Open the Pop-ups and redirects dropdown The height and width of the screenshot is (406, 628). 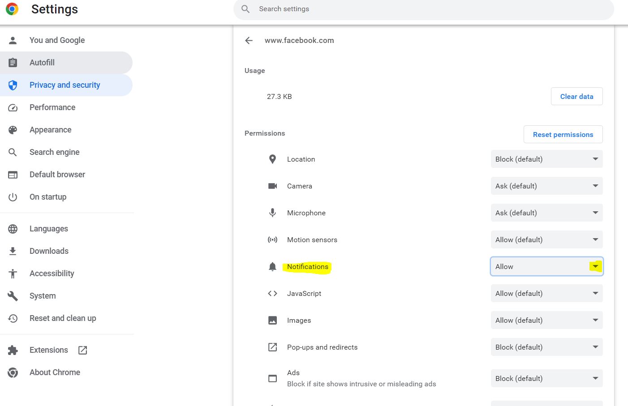[x=546, y=347]
